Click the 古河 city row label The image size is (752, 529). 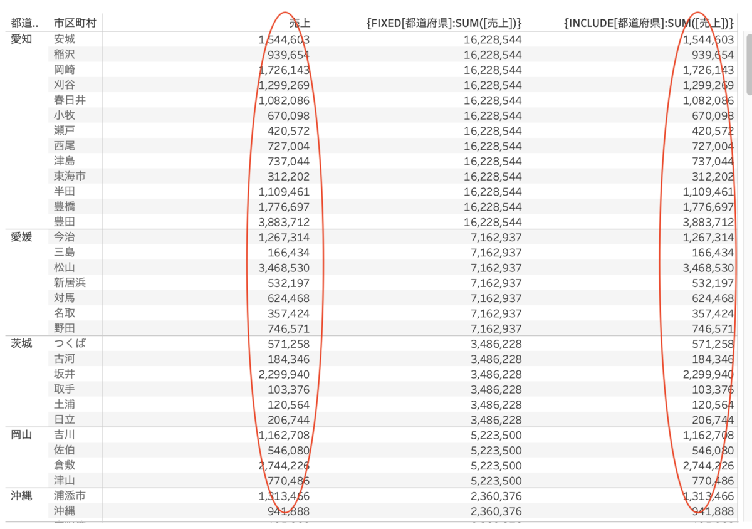pyautogui.click(x=64, y=359)
